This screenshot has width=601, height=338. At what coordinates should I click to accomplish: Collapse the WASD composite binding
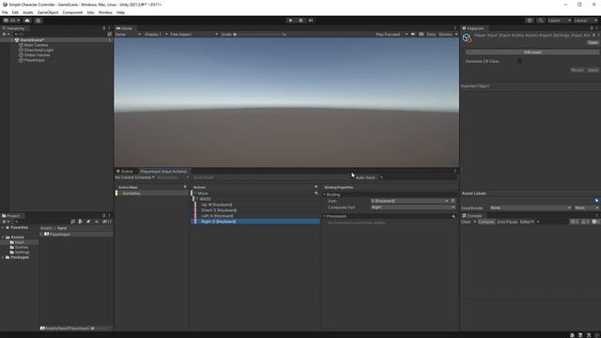tap(197, 199)
